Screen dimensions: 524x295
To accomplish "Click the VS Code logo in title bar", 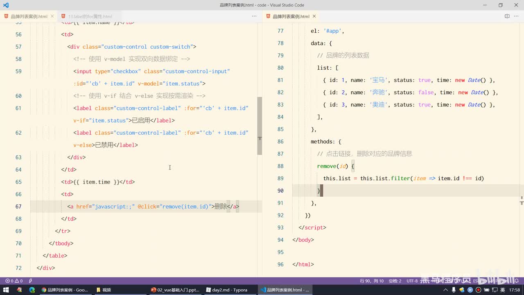I will tap(6, 5).
